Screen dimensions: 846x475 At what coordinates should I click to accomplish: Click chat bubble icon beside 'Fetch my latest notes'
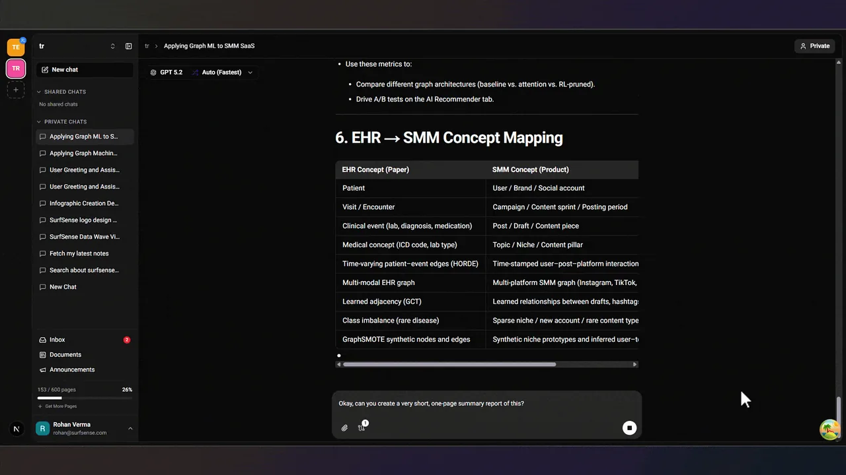click(x=43, y=253)
